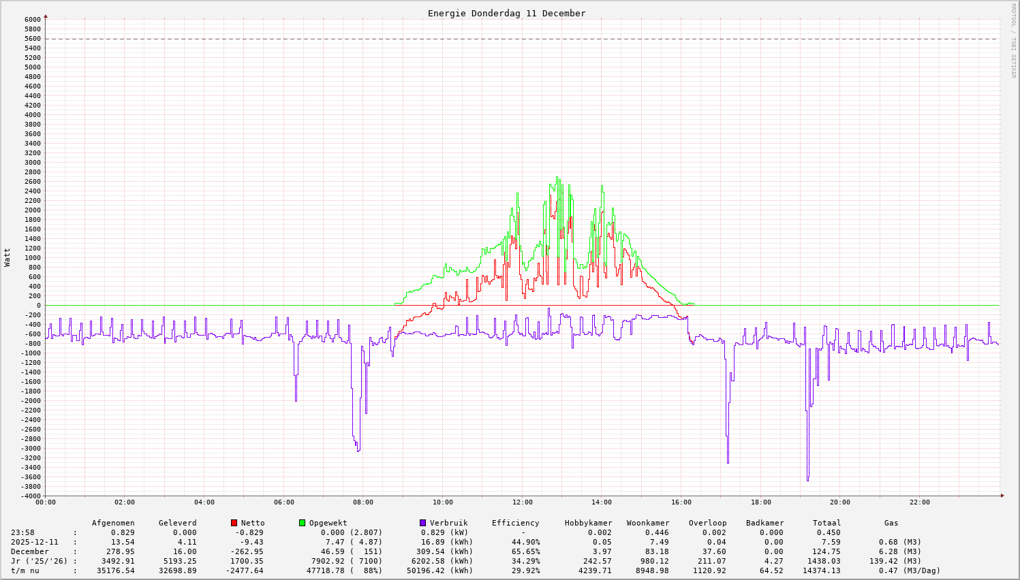
Task: Click the '2025-12-11' row label
Action: [35, 542]
